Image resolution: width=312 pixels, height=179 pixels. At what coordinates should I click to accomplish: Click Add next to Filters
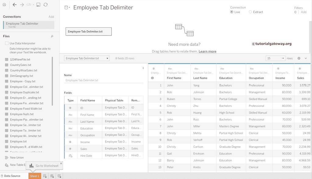(x=303, y=12)
